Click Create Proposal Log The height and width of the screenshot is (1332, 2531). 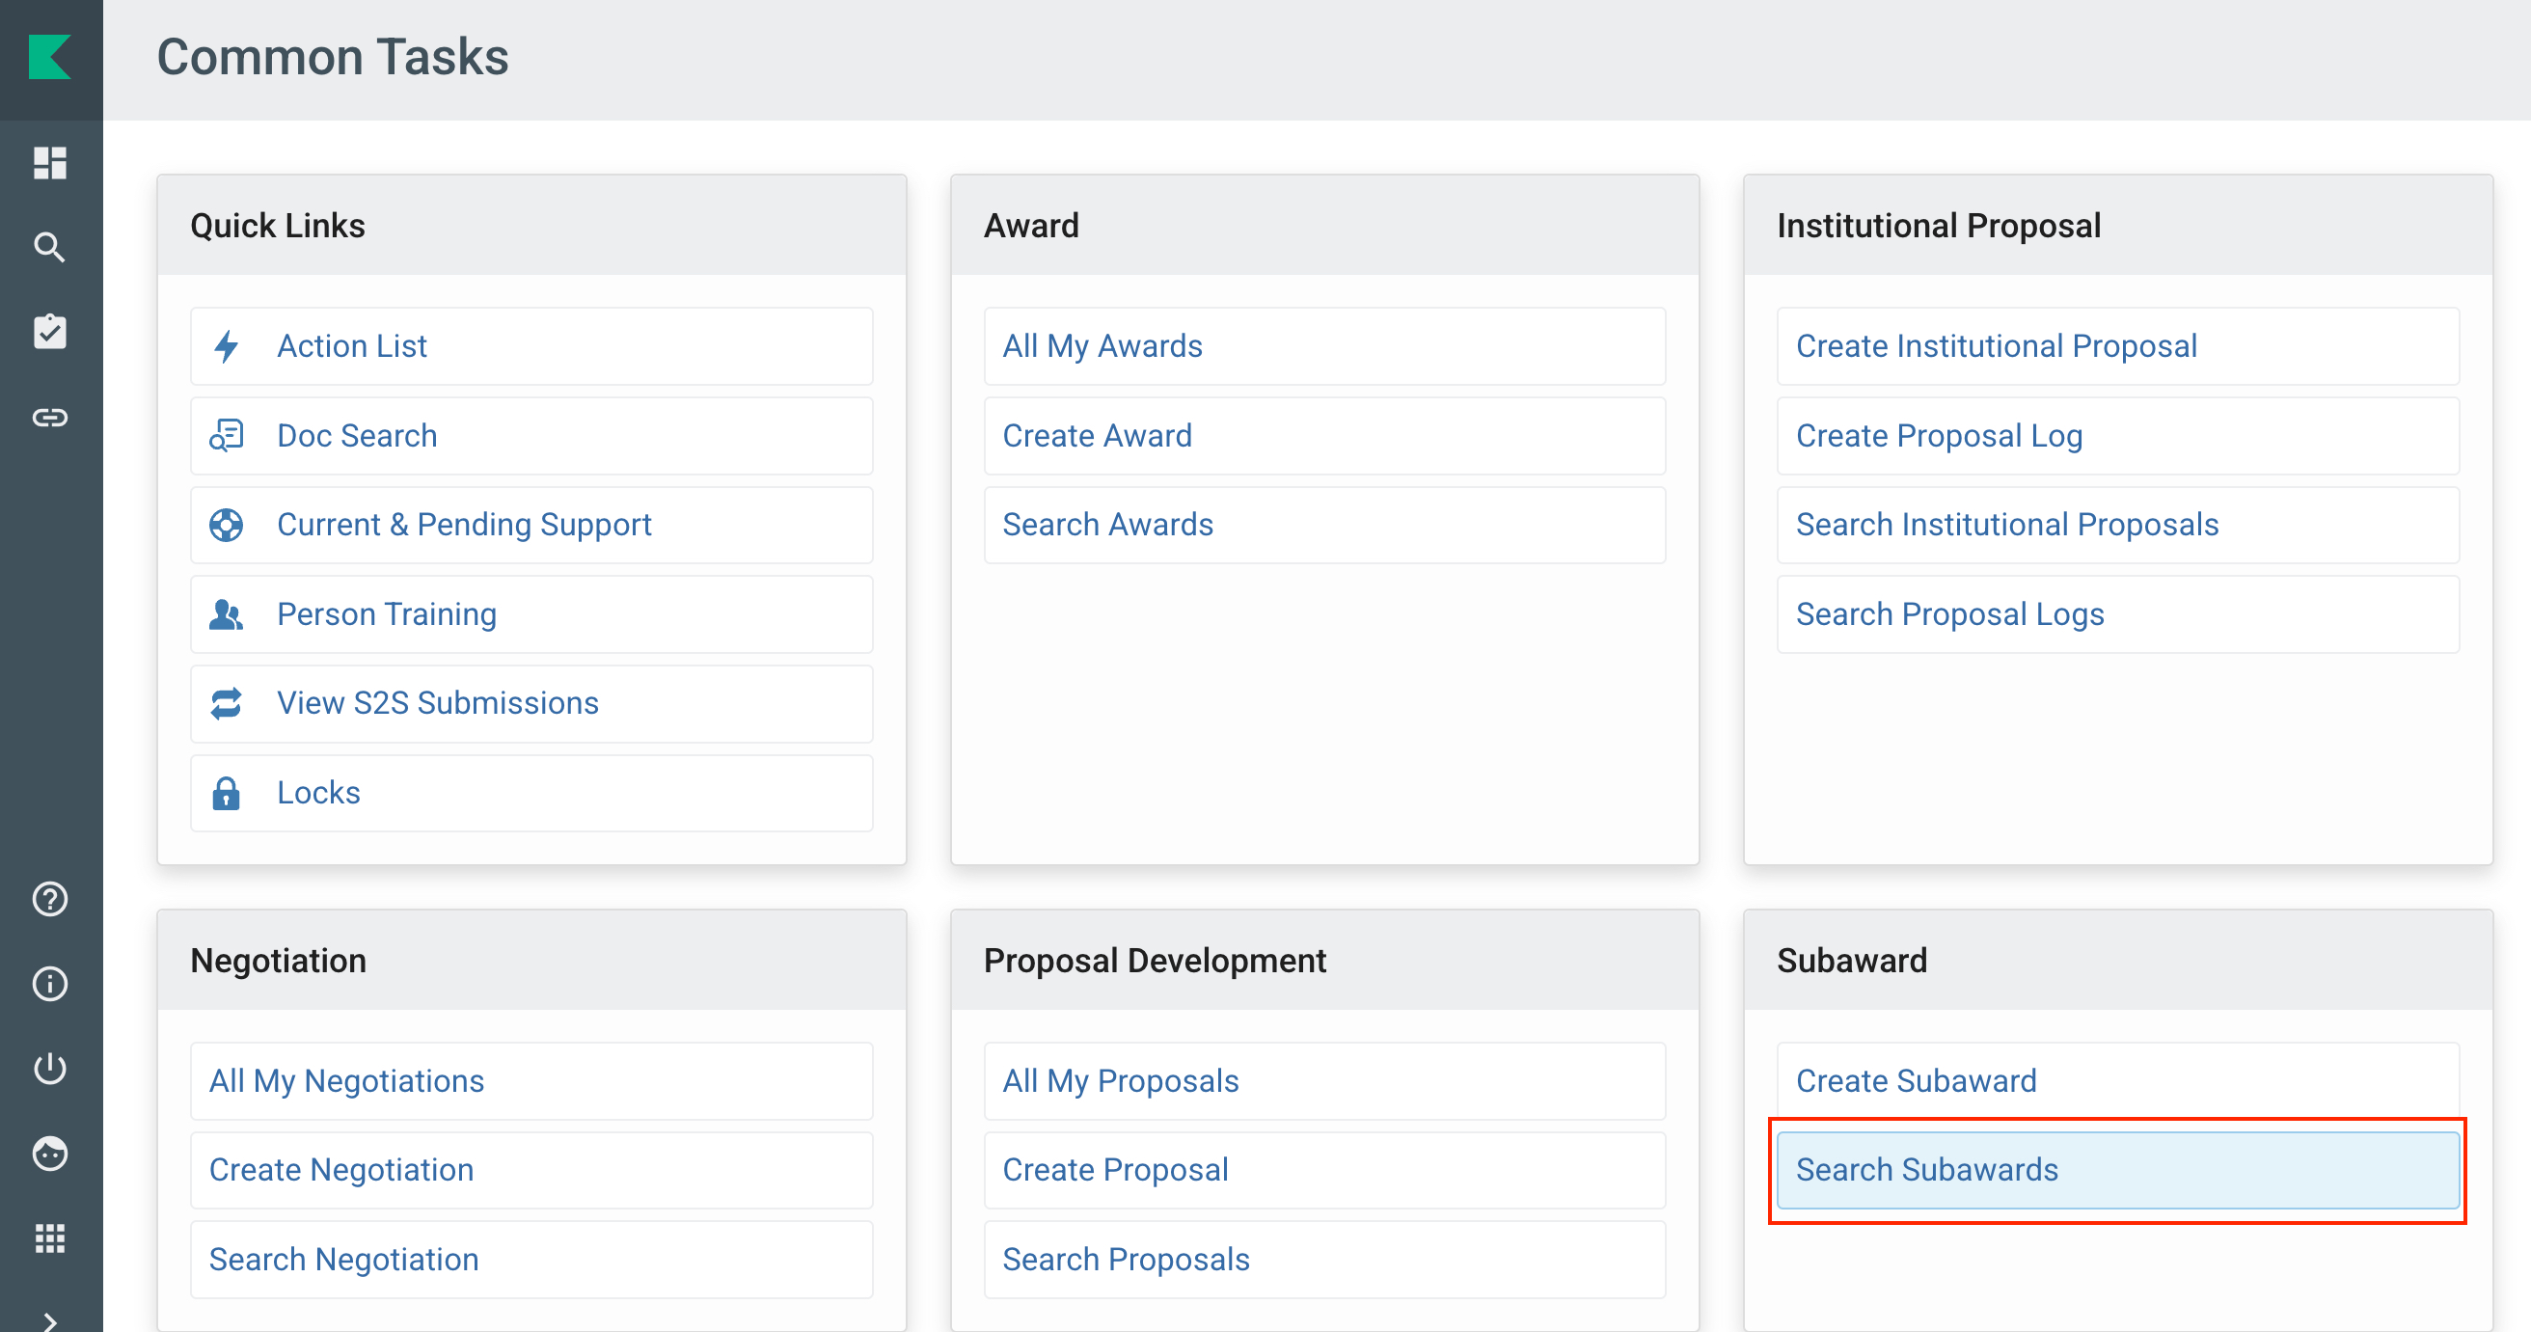[1939, 435]
